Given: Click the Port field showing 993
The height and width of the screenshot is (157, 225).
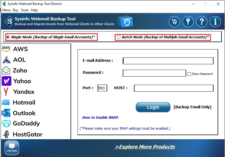Looking at the screenshot, I should pos(102,88).
